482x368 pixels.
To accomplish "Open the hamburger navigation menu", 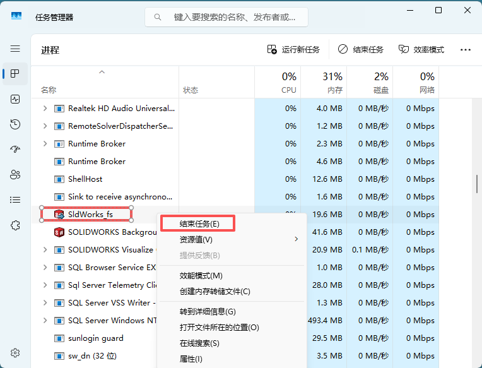I will pos(15,49).
